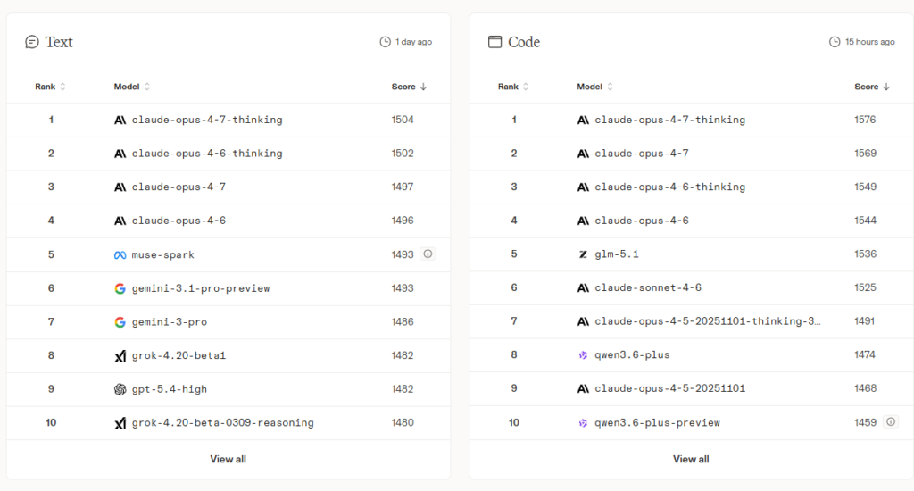This screenshot has height=491, width=914.
Task: Click the OpenAI icon beside gpt-5.4-high
Action: (120, 389)
